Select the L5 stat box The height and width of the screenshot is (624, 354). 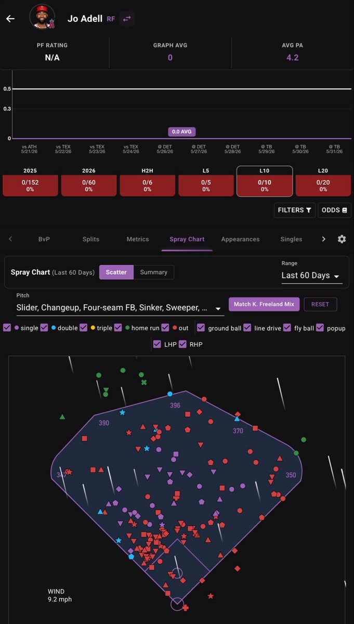pos(206,181)
